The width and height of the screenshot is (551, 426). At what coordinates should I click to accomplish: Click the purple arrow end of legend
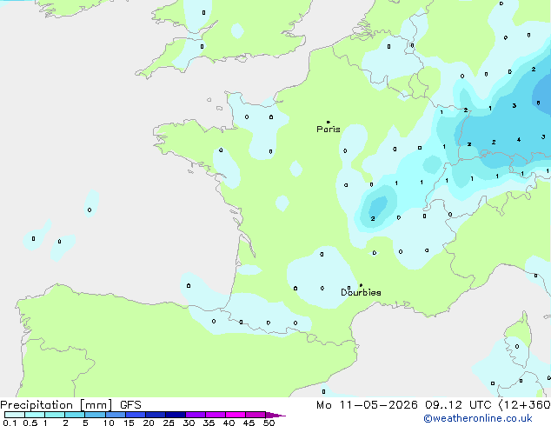[x=275, y=416]
